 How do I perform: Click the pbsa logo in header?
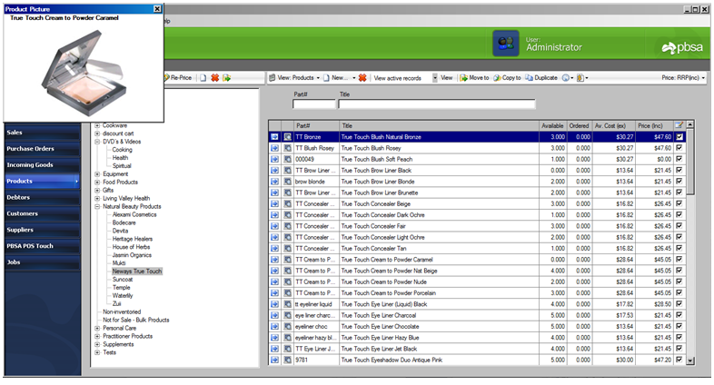tap(682, 47)
